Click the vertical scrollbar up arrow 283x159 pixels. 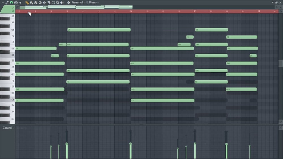pos(281,11)
